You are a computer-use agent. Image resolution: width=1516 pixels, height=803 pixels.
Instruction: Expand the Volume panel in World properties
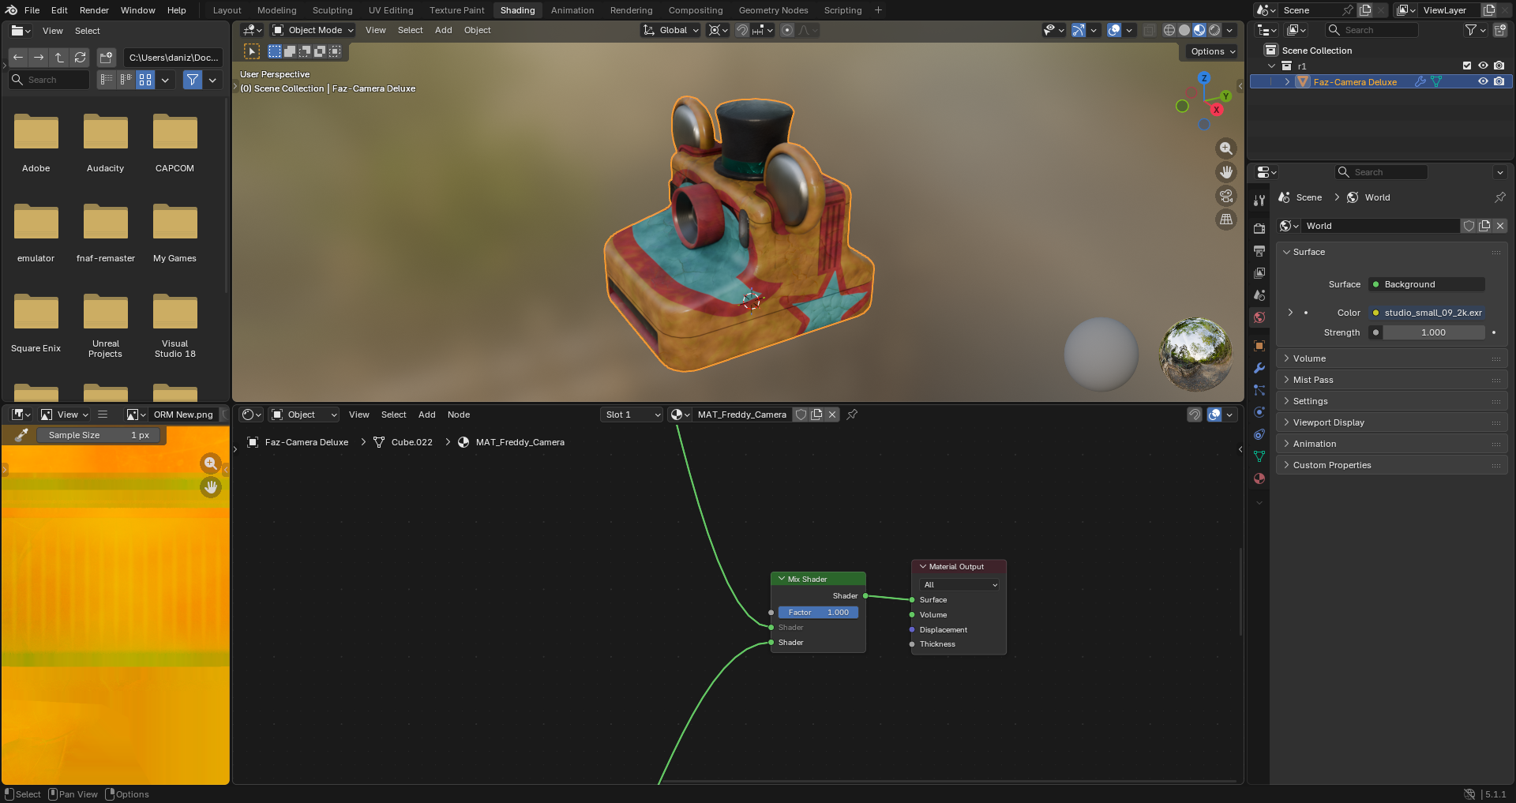tap(1391, 358)
